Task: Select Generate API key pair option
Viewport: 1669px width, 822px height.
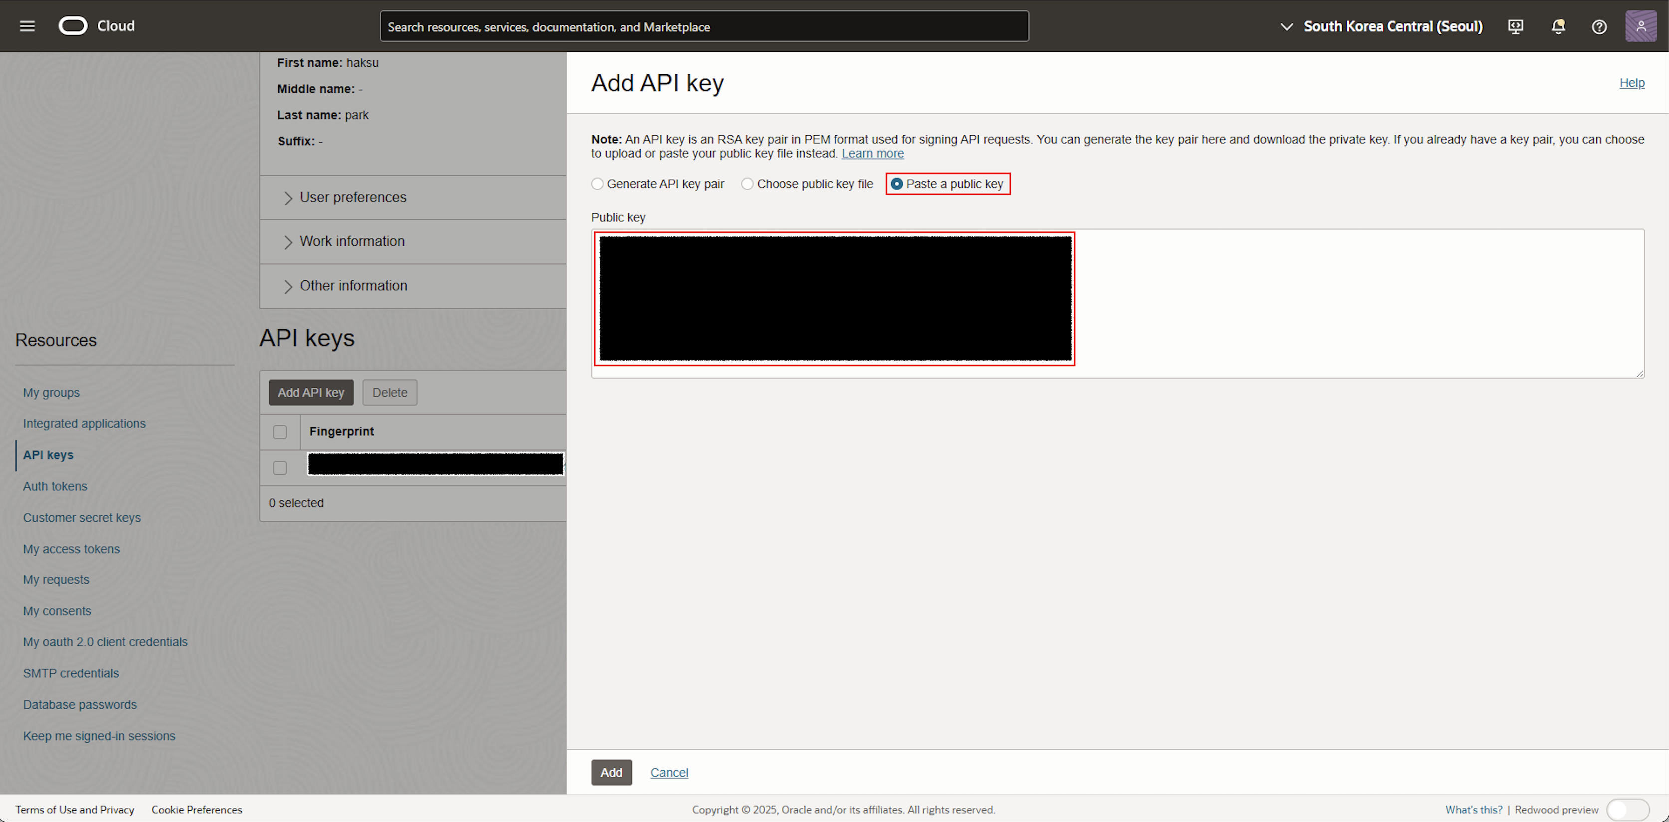Action: point(598,184)
